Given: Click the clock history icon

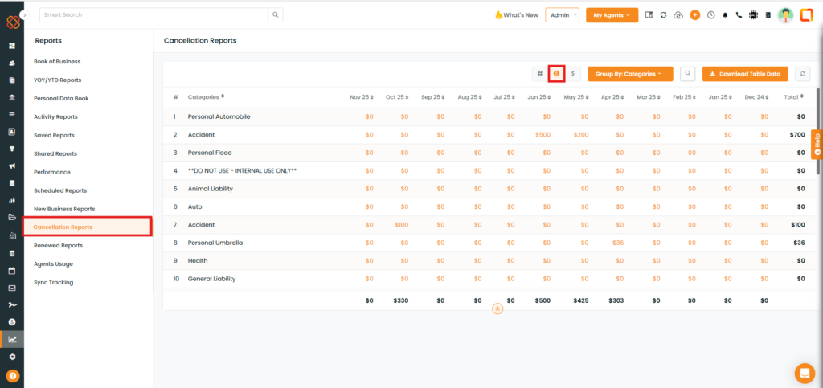Looking at the screenshot, I should pyautogui.click(x=710, y=15).
